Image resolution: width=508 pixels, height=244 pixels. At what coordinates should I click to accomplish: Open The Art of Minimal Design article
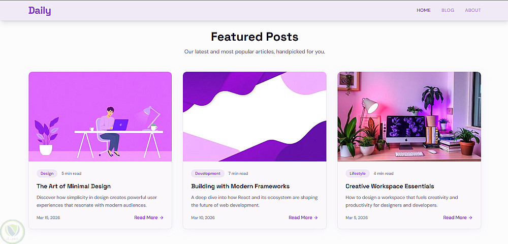coord(74,186)
